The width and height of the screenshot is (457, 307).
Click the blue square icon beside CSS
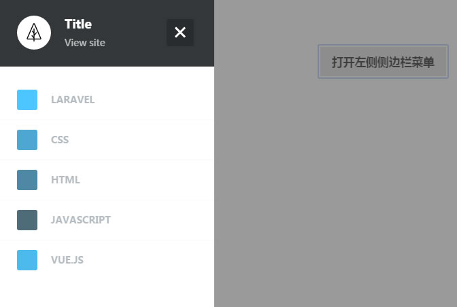pyautogui.click(x=27, y=140)
